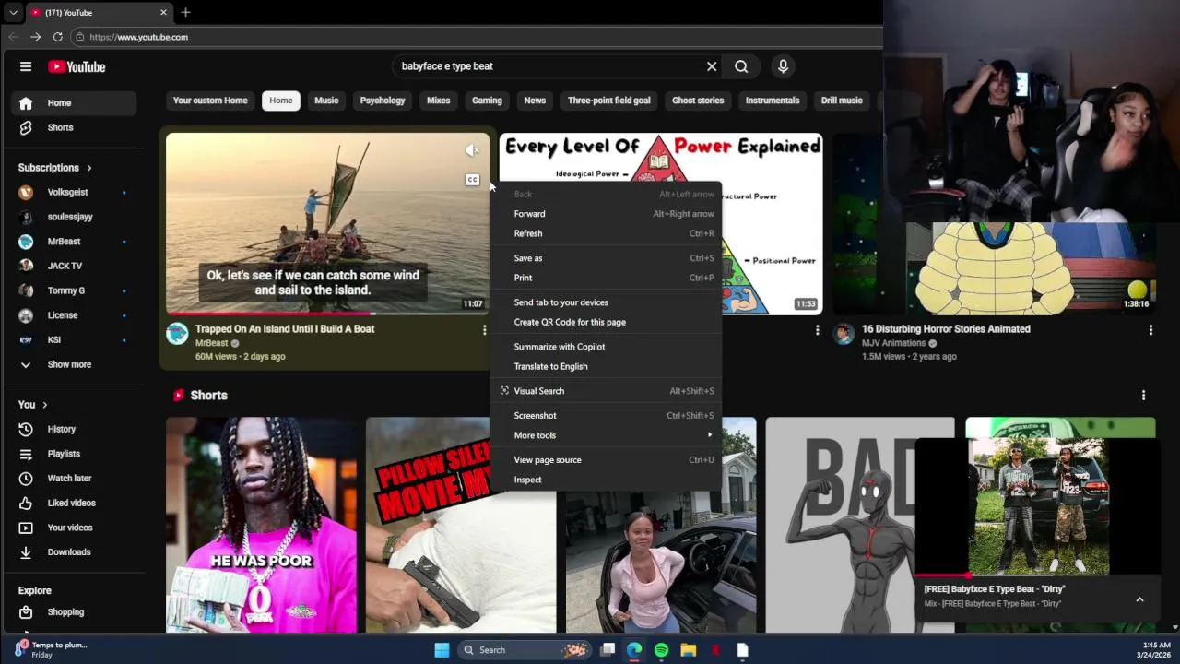Open three-dot menu for Horror Stories video
Viewport: 1180px width, 664px height.
pos(1150,330)
